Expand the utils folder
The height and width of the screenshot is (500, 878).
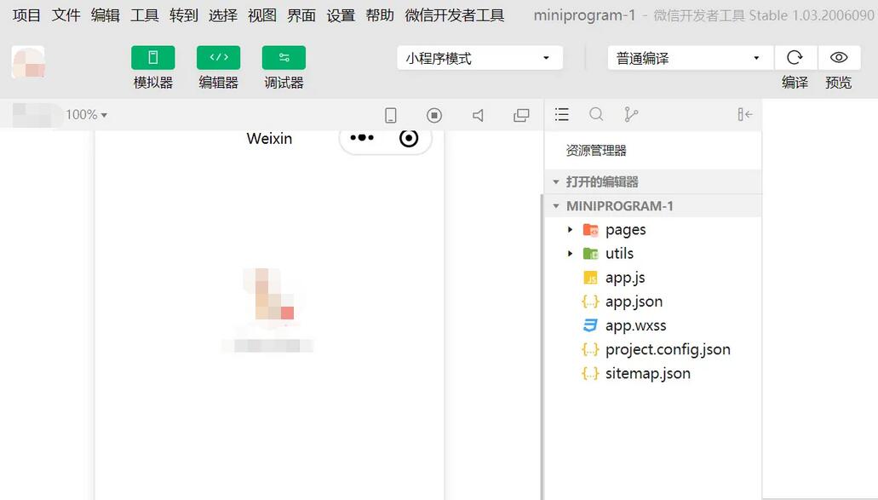[x=570, y=254]
